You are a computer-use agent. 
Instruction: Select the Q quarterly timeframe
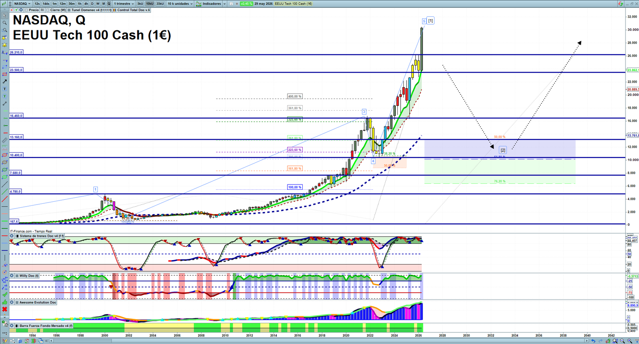pyautogui.click(x=109, y=4)
